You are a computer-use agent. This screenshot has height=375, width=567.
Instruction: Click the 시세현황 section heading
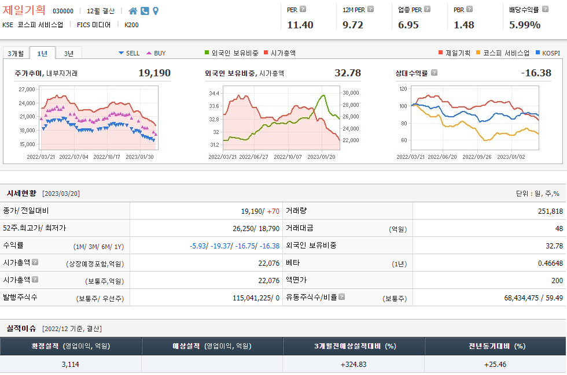(22, 194)
